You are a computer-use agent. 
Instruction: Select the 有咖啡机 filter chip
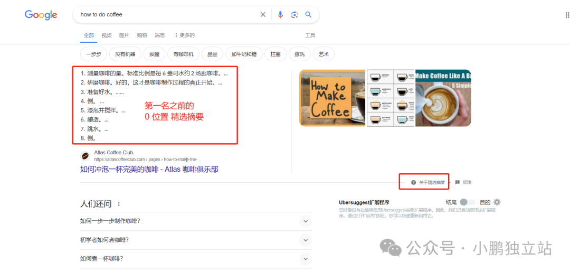[184, 54]
